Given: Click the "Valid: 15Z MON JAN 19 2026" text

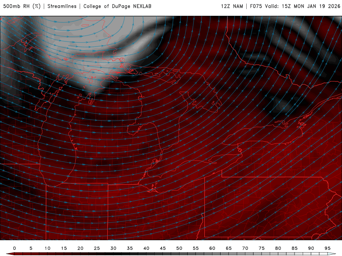Looking at the screenshot, I should [303, 6].
